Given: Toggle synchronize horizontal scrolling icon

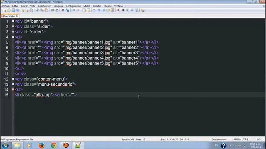Looking at the screenshot, I should point(89,10).
